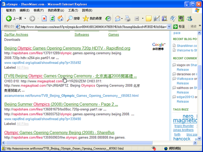Open the Softwares category link

82,34
